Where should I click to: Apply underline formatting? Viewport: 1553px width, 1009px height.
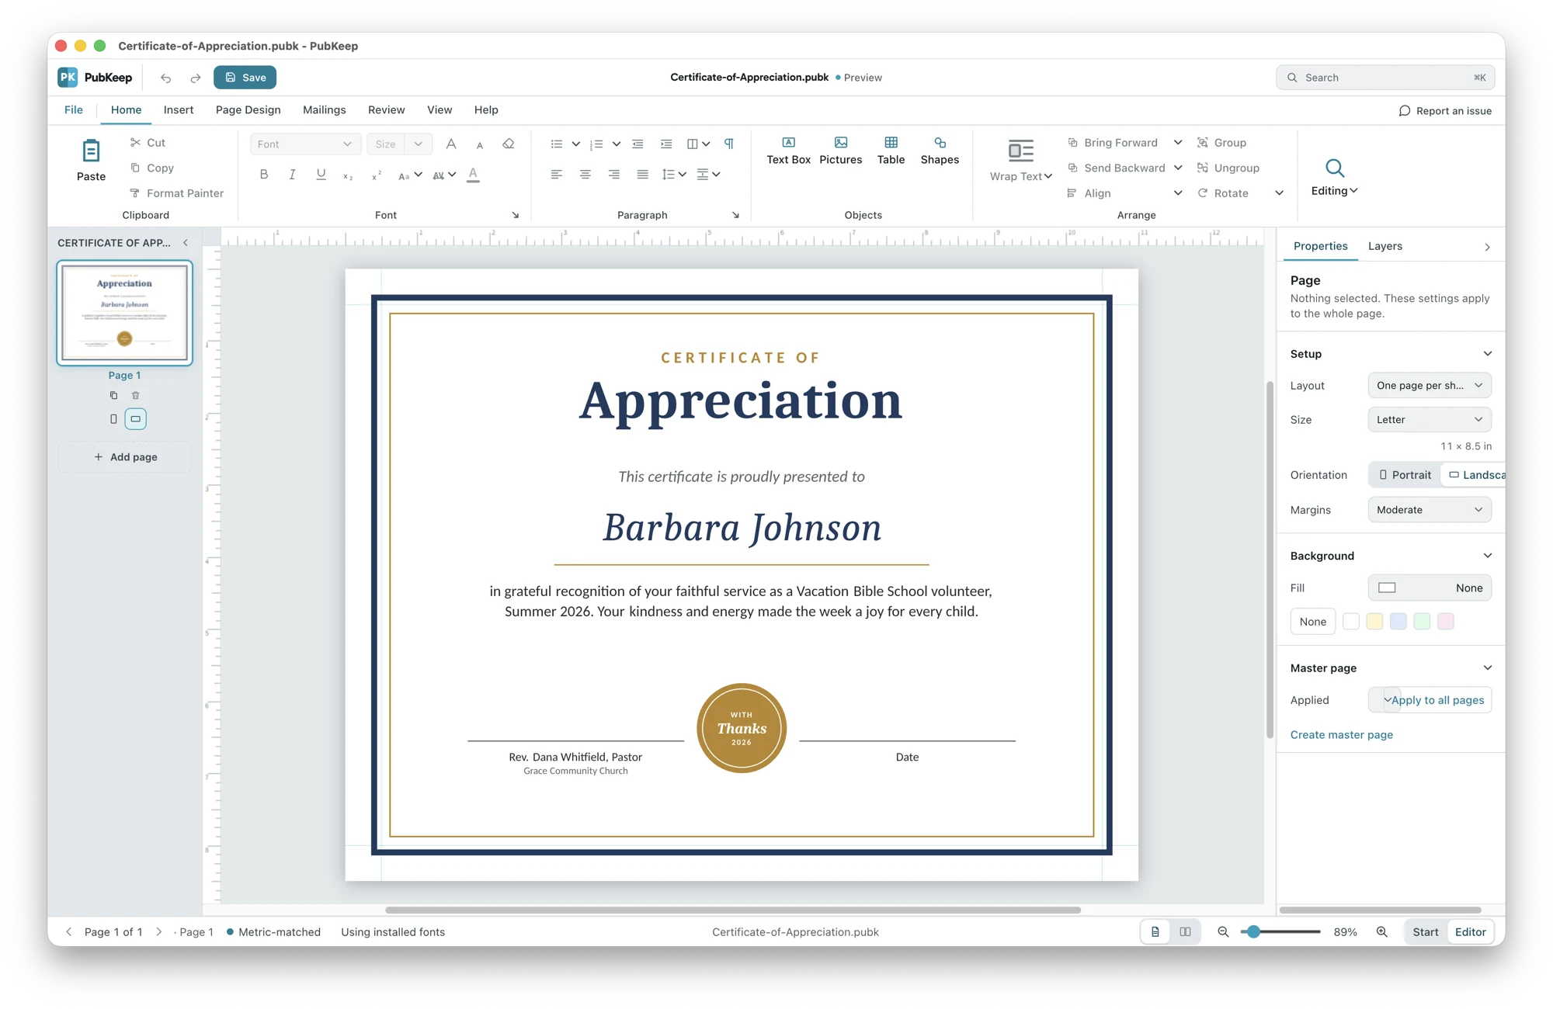321,175
